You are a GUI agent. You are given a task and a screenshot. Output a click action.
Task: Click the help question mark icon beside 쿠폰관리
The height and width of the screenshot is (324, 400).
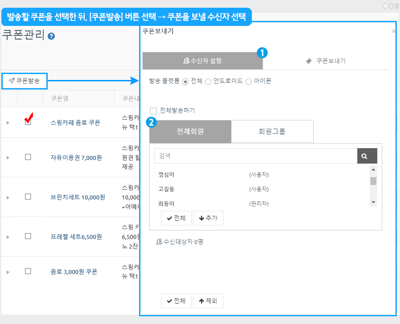pyautogui.click(x=51, y=36)
